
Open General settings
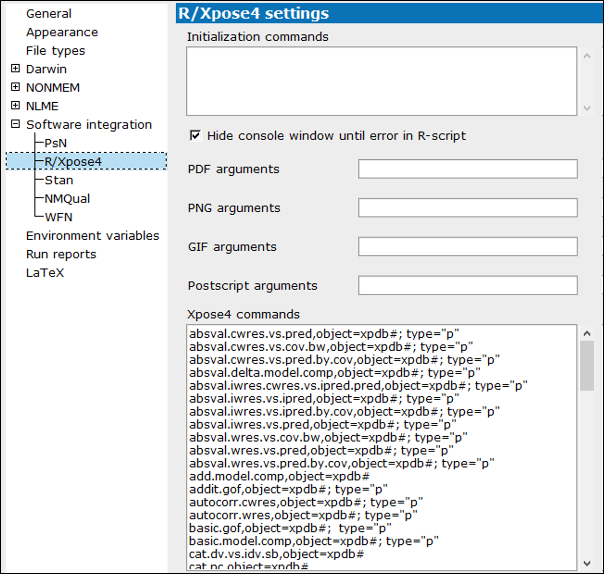coord(49,14)
